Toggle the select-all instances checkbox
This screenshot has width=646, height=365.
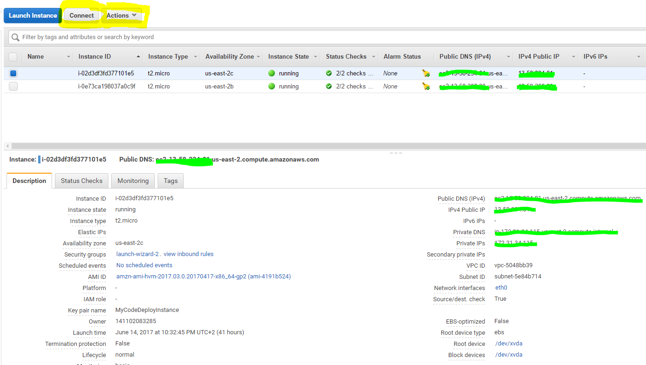click(13, 57)
